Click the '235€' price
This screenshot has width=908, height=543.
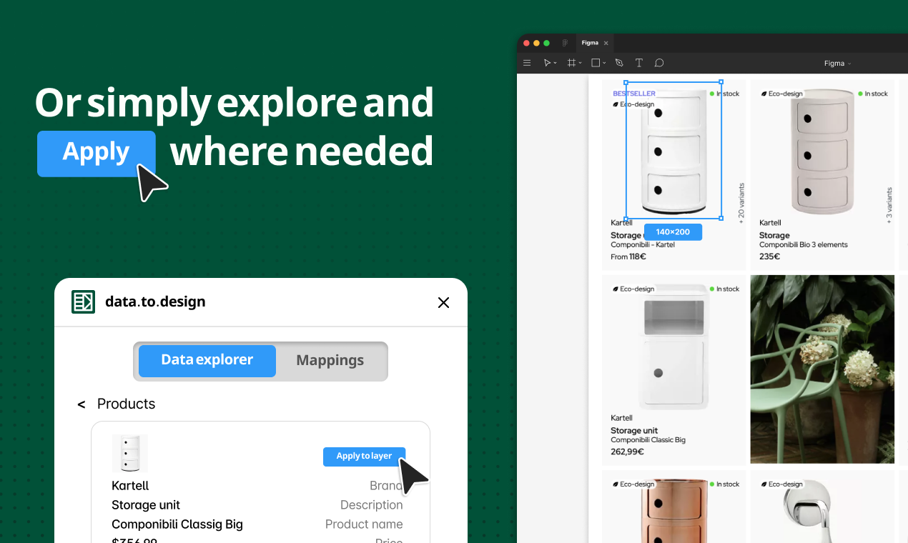point(769,256)
